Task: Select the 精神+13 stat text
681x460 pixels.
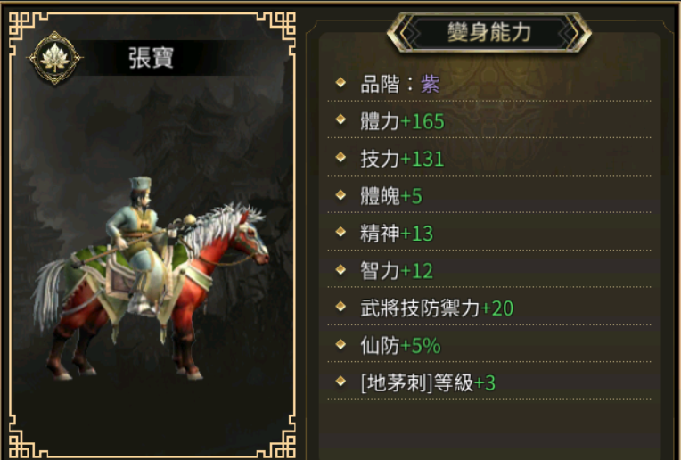Action: (x=397, y=234)
